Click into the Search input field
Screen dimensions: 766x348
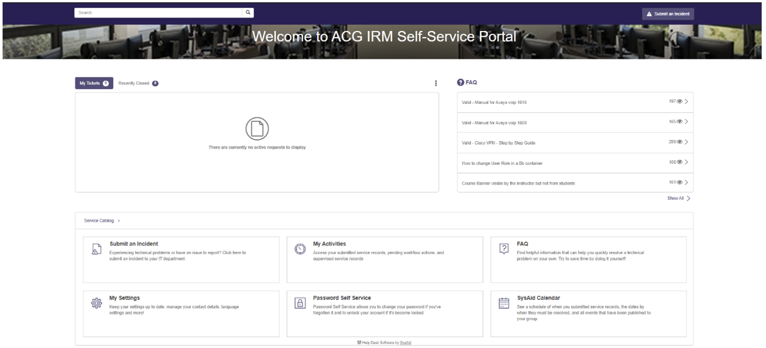point(158,13)
